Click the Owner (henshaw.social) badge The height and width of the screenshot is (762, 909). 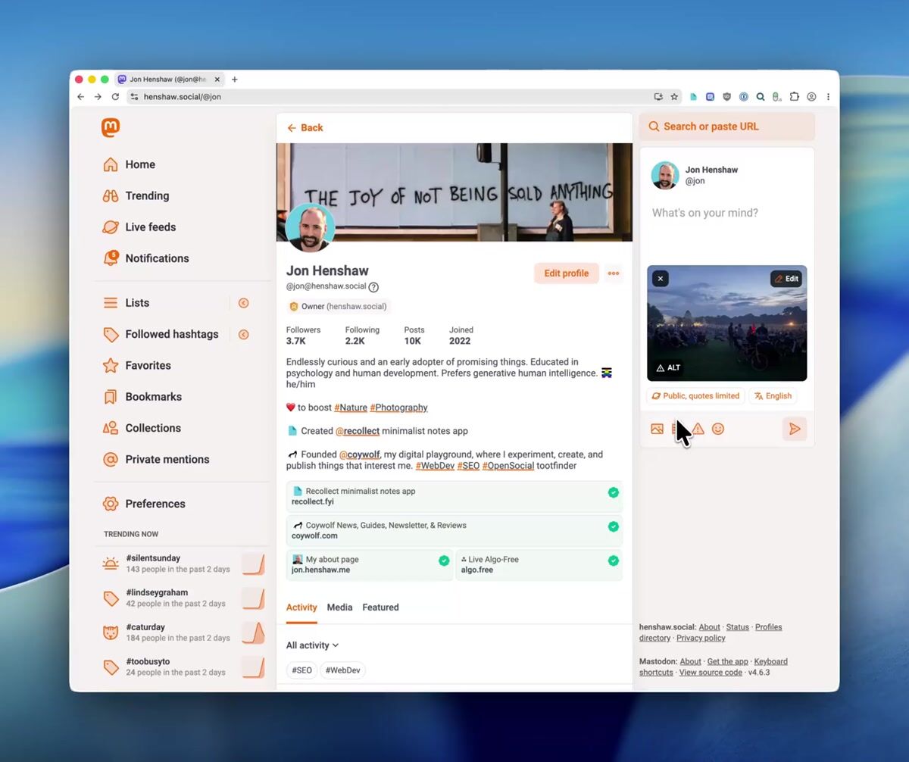click(339, 307)
